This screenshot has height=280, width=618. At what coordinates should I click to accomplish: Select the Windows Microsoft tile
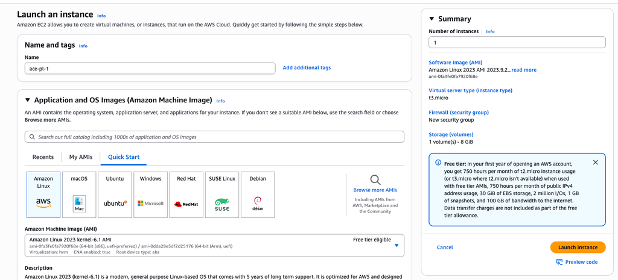(150, 194)
